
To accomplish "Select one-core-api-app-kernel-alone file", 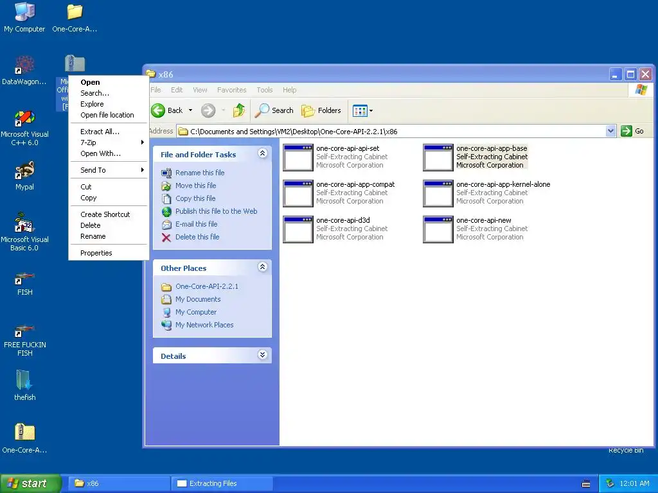I will click(x=487, y=193).
